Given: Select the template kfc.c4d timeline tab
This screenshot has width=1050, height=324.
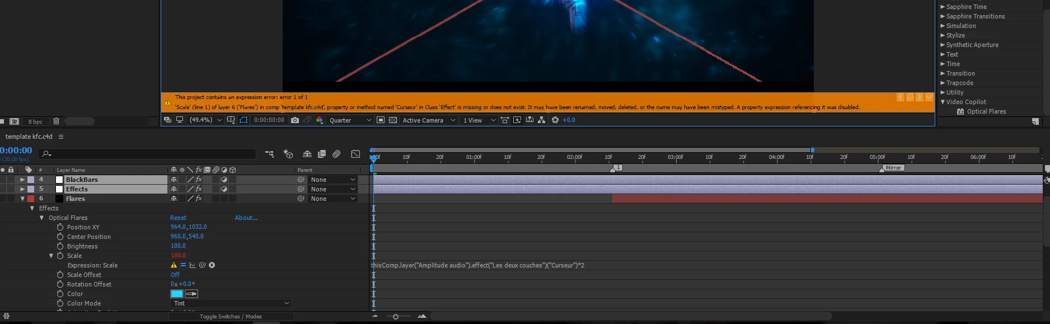Looking at the screenshot, I should tap(29, 137).
